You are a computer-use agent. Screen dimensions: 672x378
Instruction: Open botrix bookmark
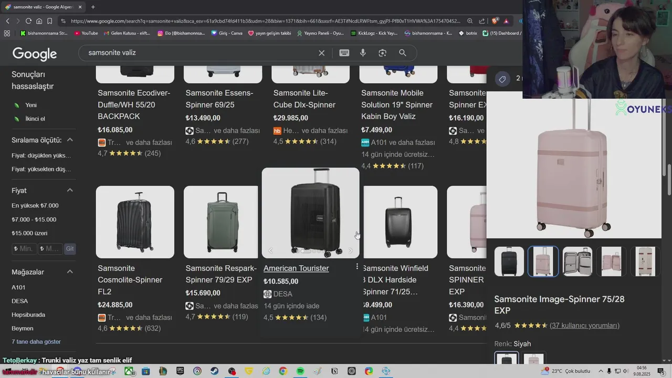468,33
